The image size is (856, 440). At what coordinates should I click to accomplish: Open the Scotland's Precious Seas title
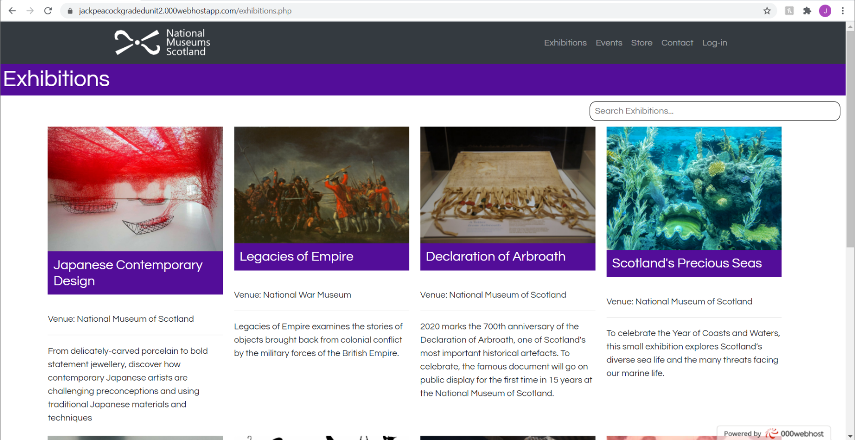click(687, 263)
